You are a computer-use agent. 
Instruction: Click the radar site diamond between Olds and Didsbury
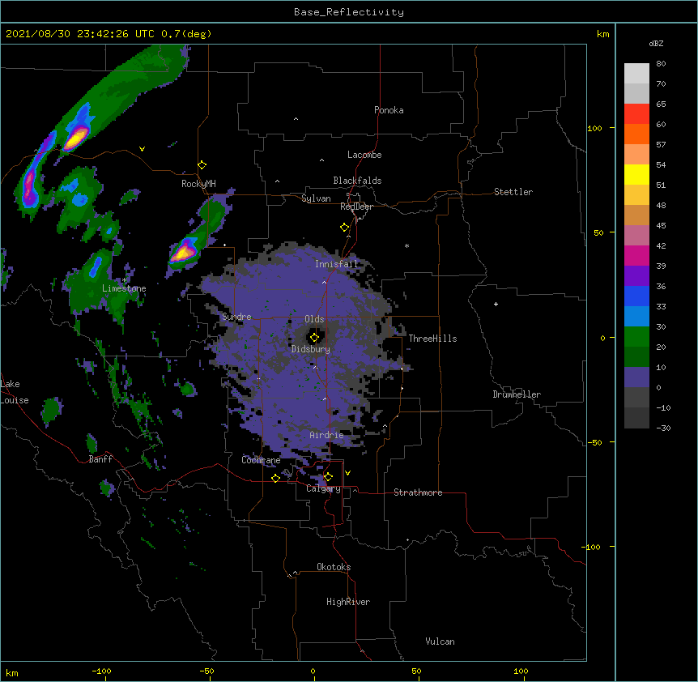coord(314,338)
